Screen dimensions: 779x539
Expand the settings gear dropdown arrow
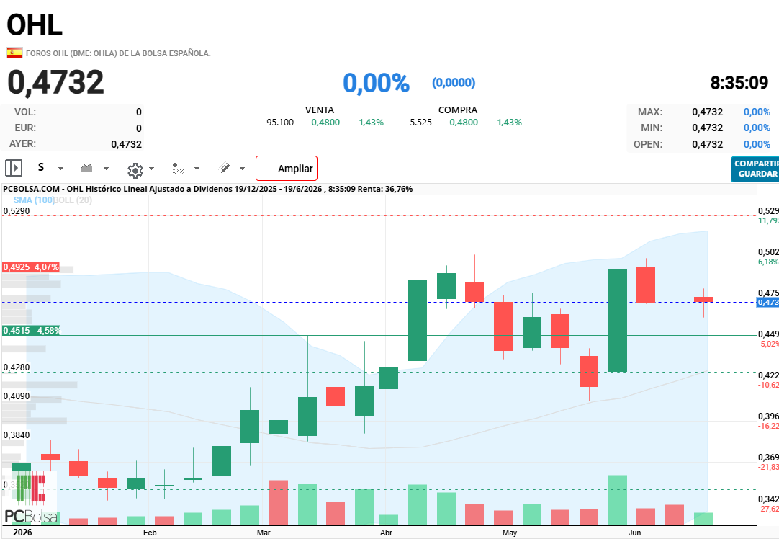pos(151,169)
